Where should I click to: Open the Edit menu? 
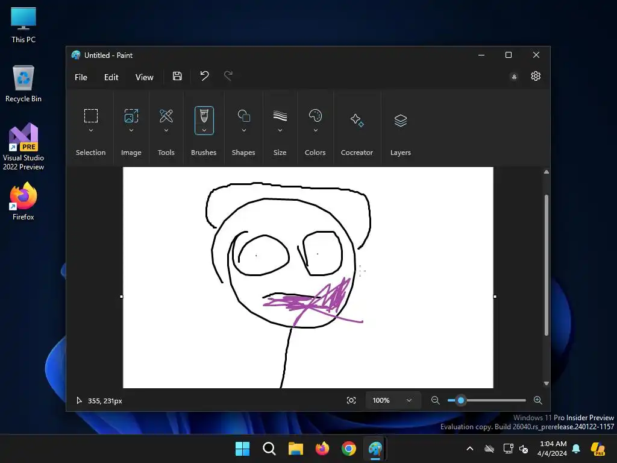111,77
